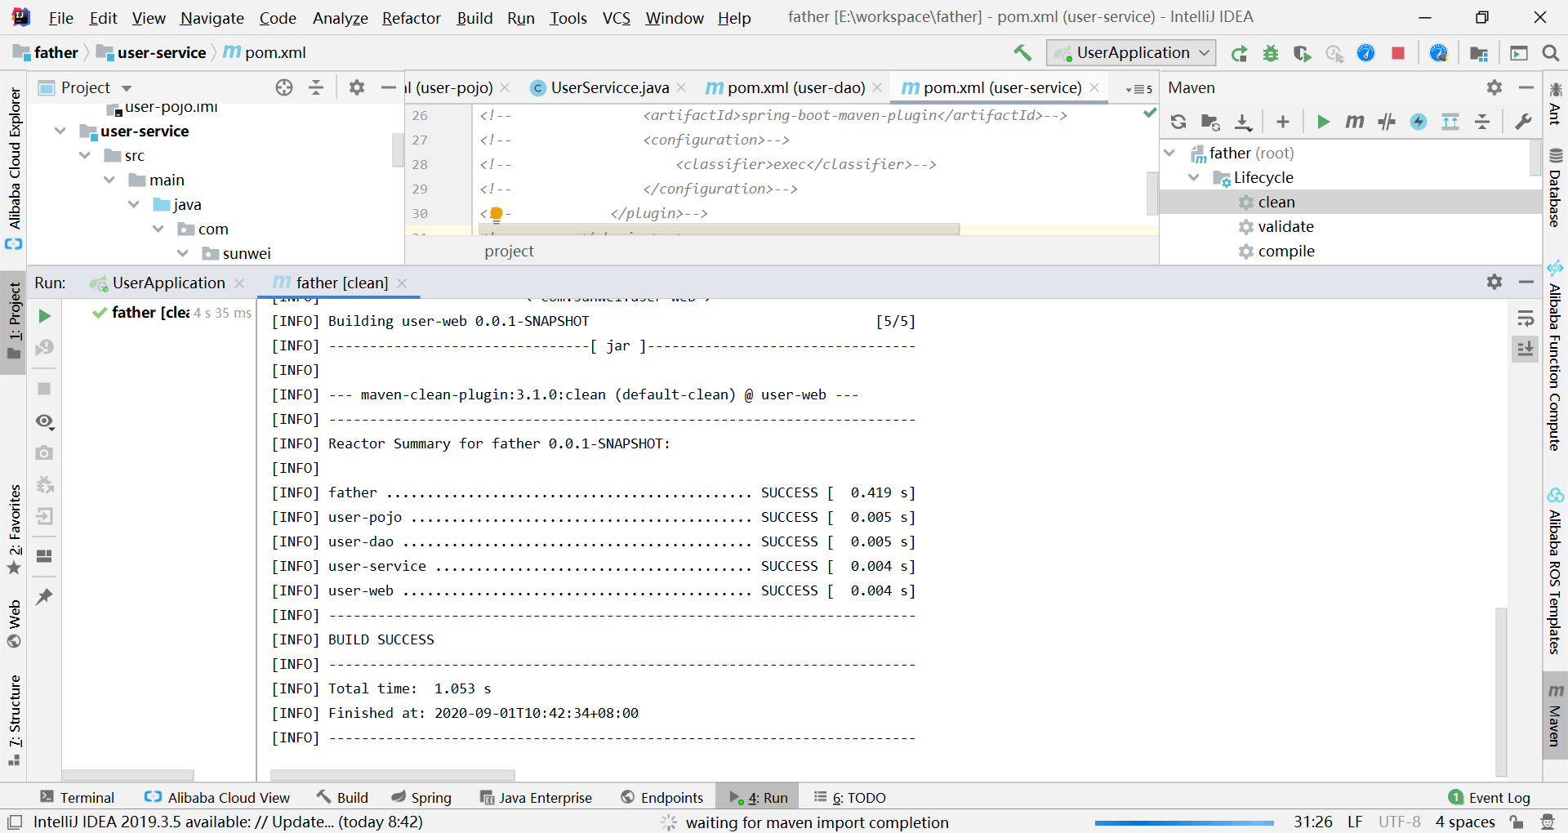Click the pin tab icon in Run panel
Screen dimensions: 1568x833
click(44, 597)
